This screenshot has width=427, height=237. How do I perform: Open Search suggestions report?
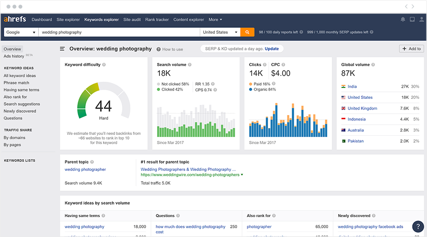pyautogui.click(x=22, y=104)
